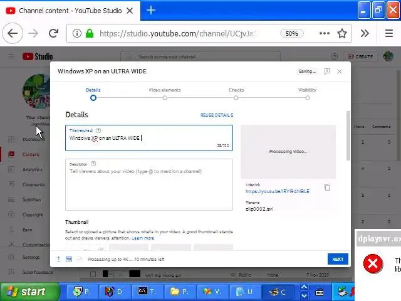401x301 pixels.
Task: Click the search across your channel box
Action: 200,56
